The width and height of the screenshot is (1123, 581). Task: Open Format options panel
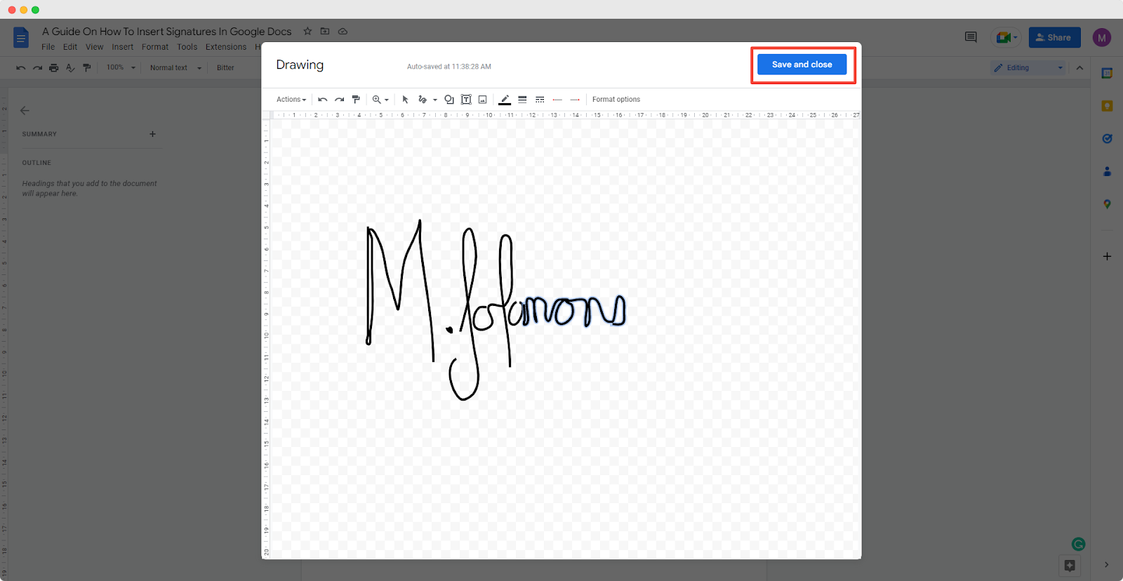click(616, 100)
